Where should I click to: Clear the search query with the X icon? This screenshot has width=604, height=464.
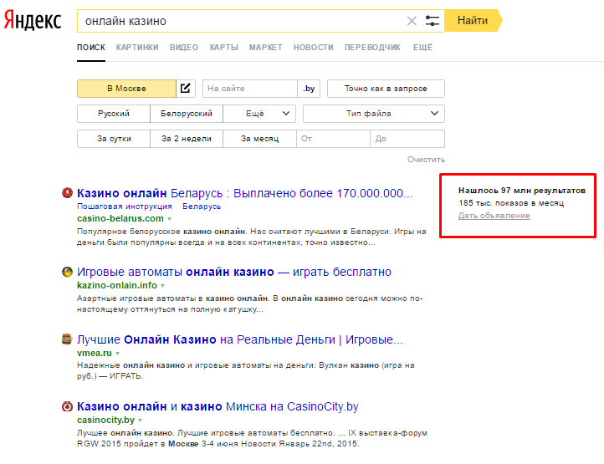point(412,21)
